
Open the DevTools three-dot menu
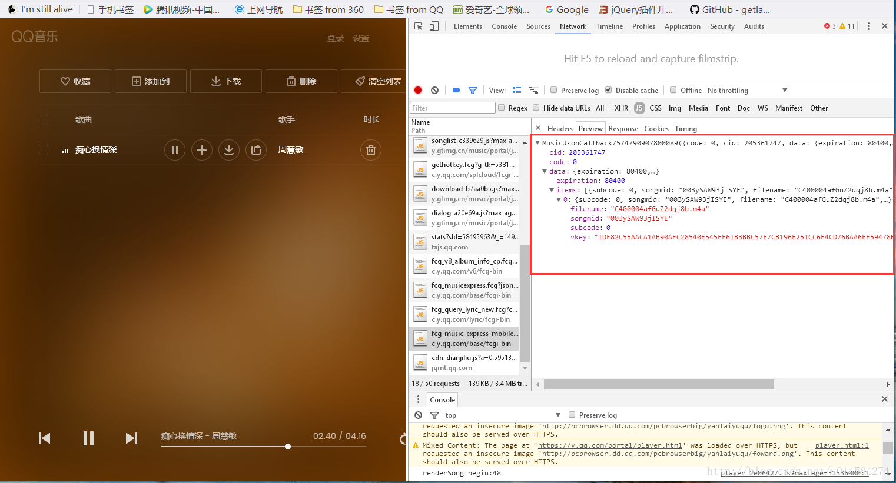click(868, 26)
